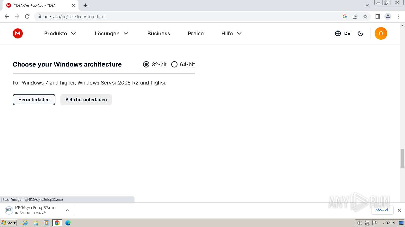Viewport: 405px width, 227px height.
Task: Open a new browser tab
Action: pos(85,5)
